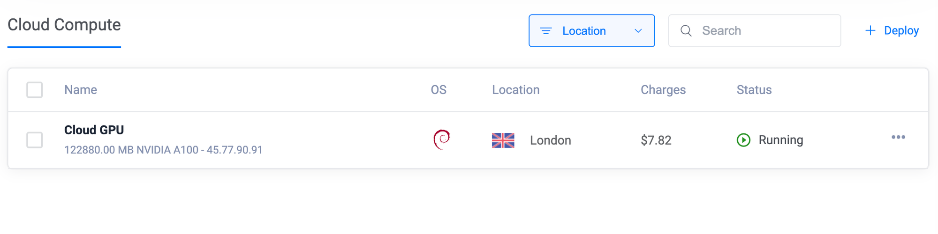The width and height of the screenshot is (938, 234).
Task: Click the Status column header
Action: [x=754, y=90]
